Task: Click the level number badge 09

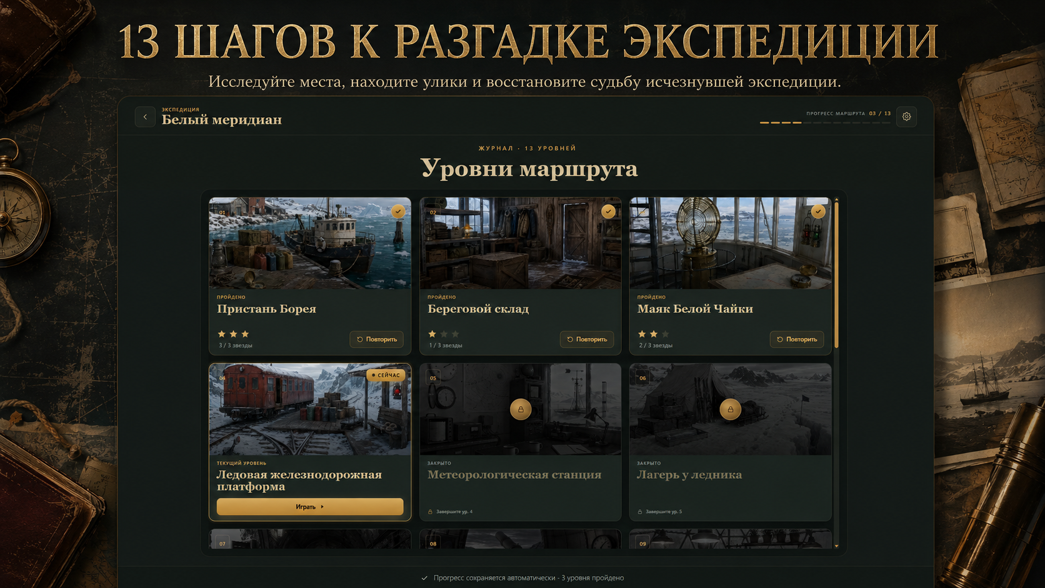Action: pos(642,544)
